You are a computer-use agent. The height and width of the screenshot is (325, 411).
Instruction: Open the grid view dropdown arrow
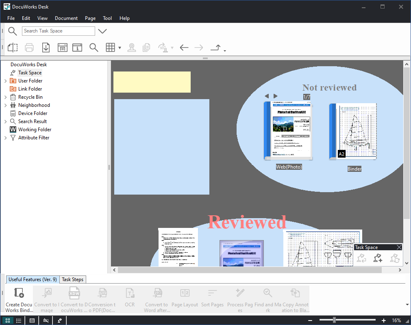coord(120,48)
